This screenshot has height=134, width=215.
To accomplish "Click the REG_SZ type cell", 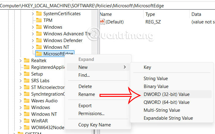I will (x=153, y=22).
